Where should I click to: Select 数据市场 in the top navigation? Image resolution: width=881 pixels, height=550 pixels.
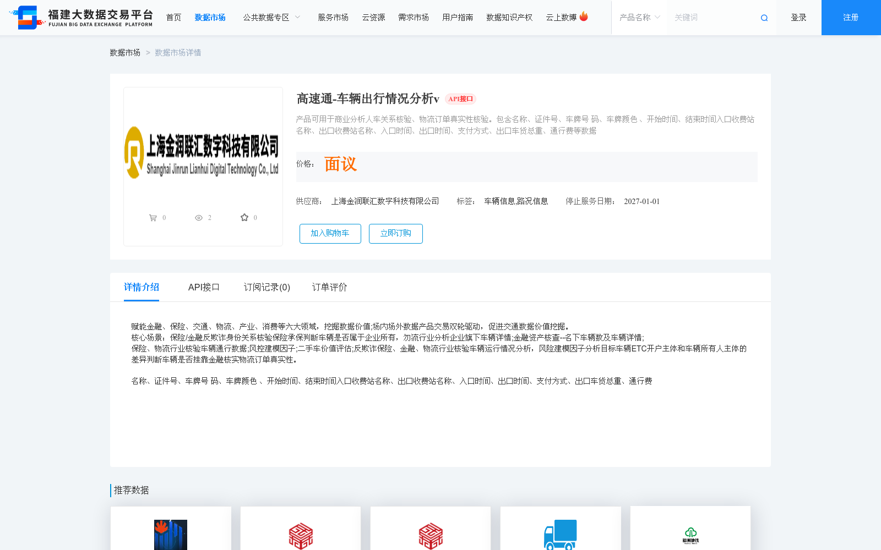[x=210, y=18]
